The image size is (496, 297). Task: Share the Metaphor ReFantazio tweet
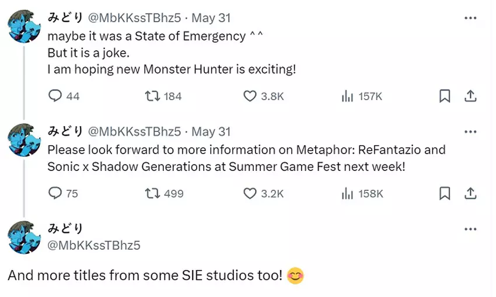(x=471, y=193)
